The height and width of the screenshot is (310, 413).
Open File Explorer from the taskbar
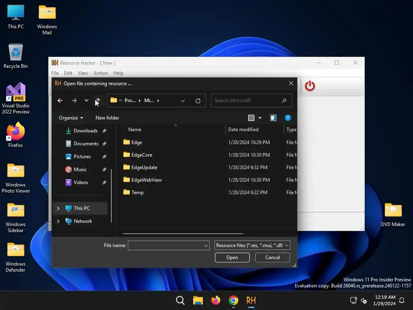(x=198, y=300)
